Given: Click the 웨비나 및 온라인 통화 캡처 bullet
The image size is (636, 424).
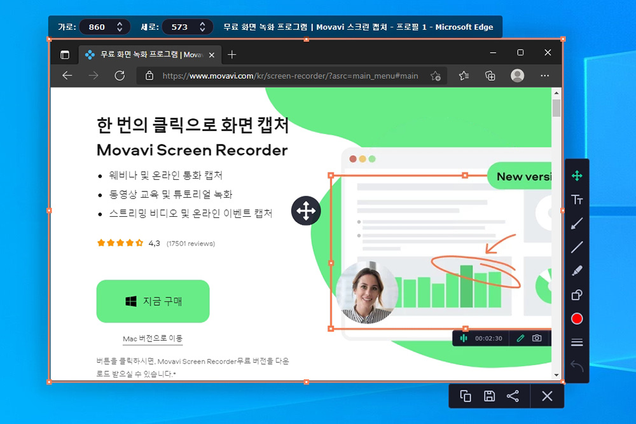Looking at the screenshot, I should click(166, 175).
